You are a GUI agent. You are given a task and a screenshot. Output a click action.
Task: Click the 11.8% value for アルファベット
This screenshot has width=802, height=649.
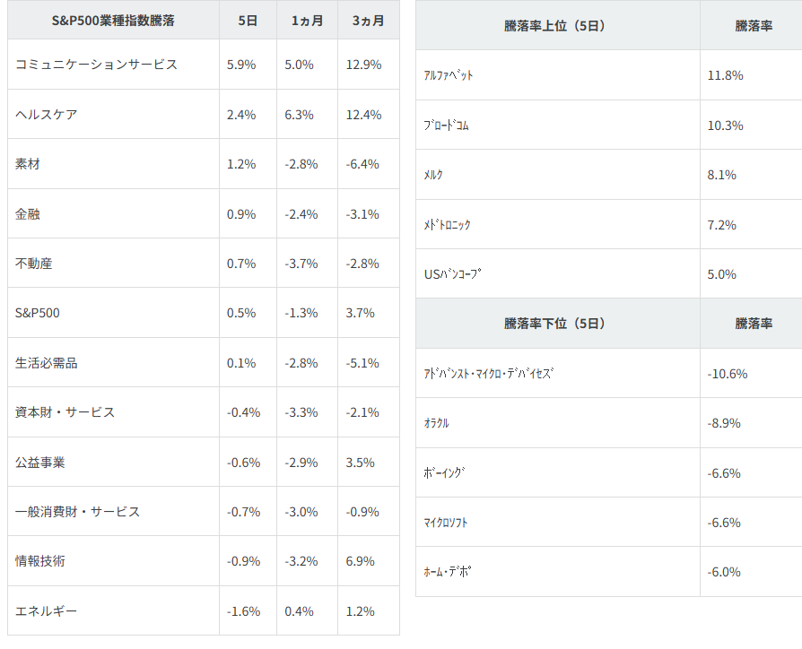(x=725, y=75)
